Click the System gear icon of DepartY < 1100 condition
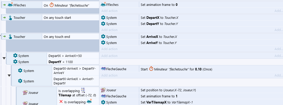The height and width of the screenshot is (105, 283). tap(15, 62)
